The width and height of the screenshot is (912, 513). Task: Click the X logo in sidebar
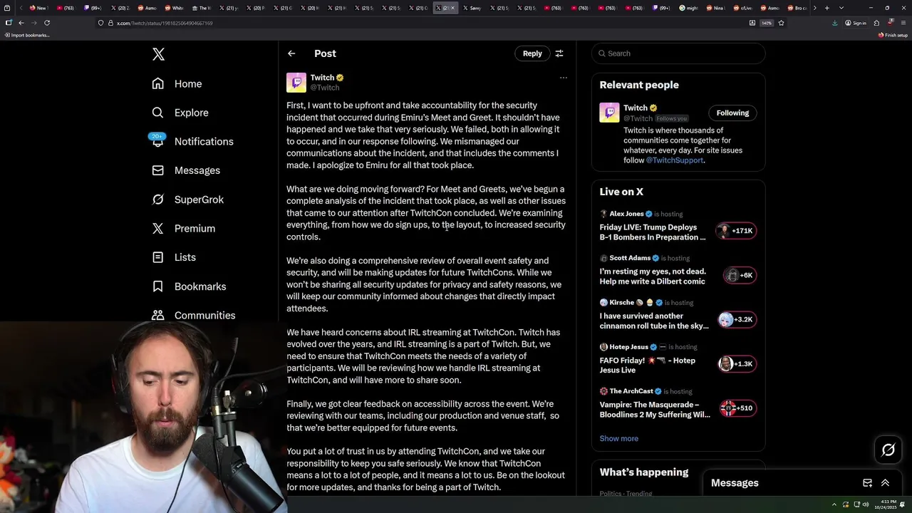tap(158, 54)
